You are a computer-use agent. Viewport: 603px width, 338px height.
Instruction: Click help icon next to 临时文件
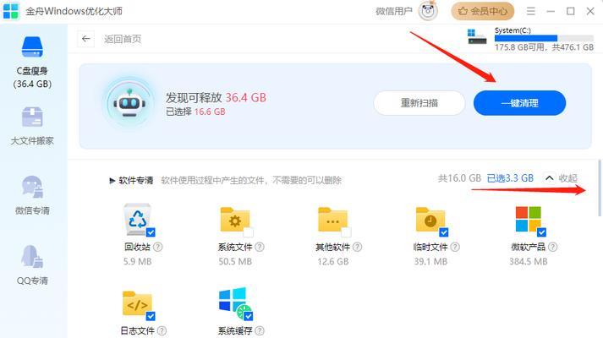[x=455, y=247]
